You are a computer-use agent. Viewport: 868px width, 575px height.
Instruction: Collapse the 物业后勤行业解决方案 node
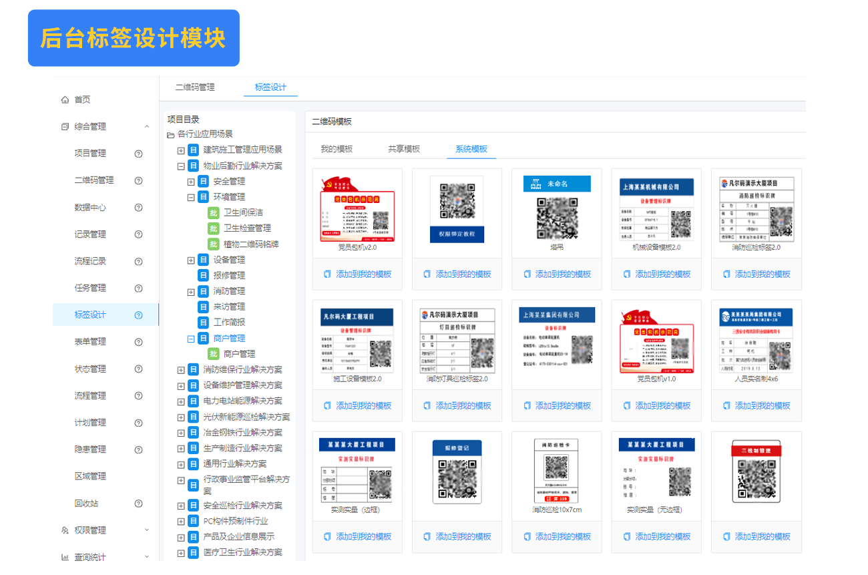point(180,165)
